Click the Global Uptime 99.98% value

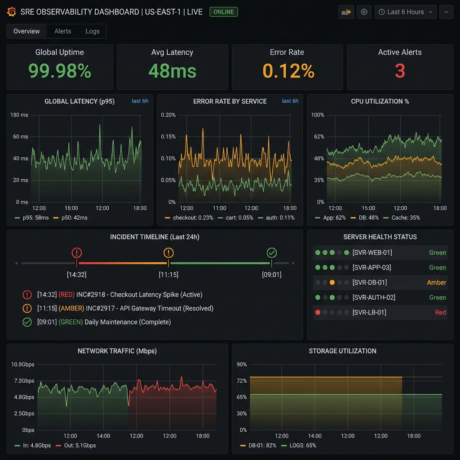pos(60,71)
